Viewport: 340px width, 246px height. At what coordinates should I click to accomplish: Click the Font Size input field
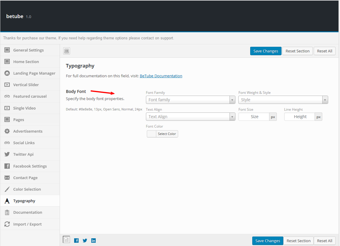click(x=254, y=117)
